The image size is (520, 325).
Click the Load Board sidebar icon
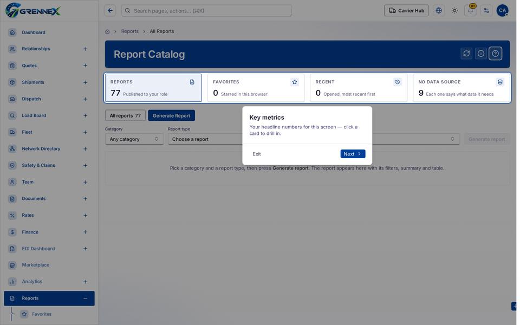coord(12,115)
